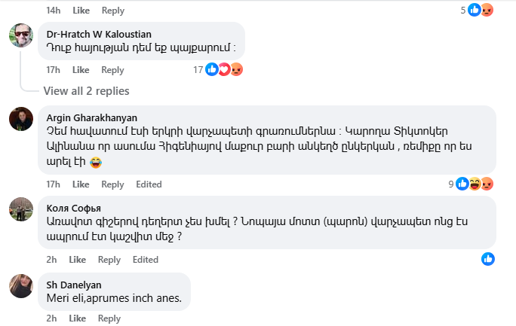The width and height of the screenshot is (516, 326).
Task: Like Коля Софья's comment
Action: [x=78, y=260]
